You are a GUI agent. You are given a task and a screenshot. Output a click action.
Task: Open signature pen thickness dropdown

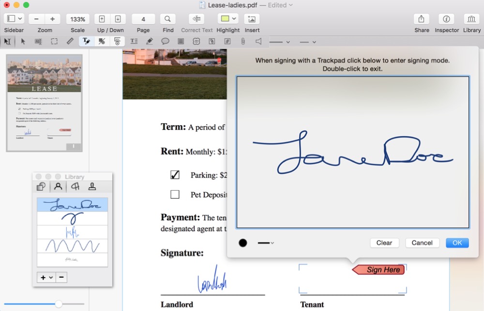coord(266,243)
